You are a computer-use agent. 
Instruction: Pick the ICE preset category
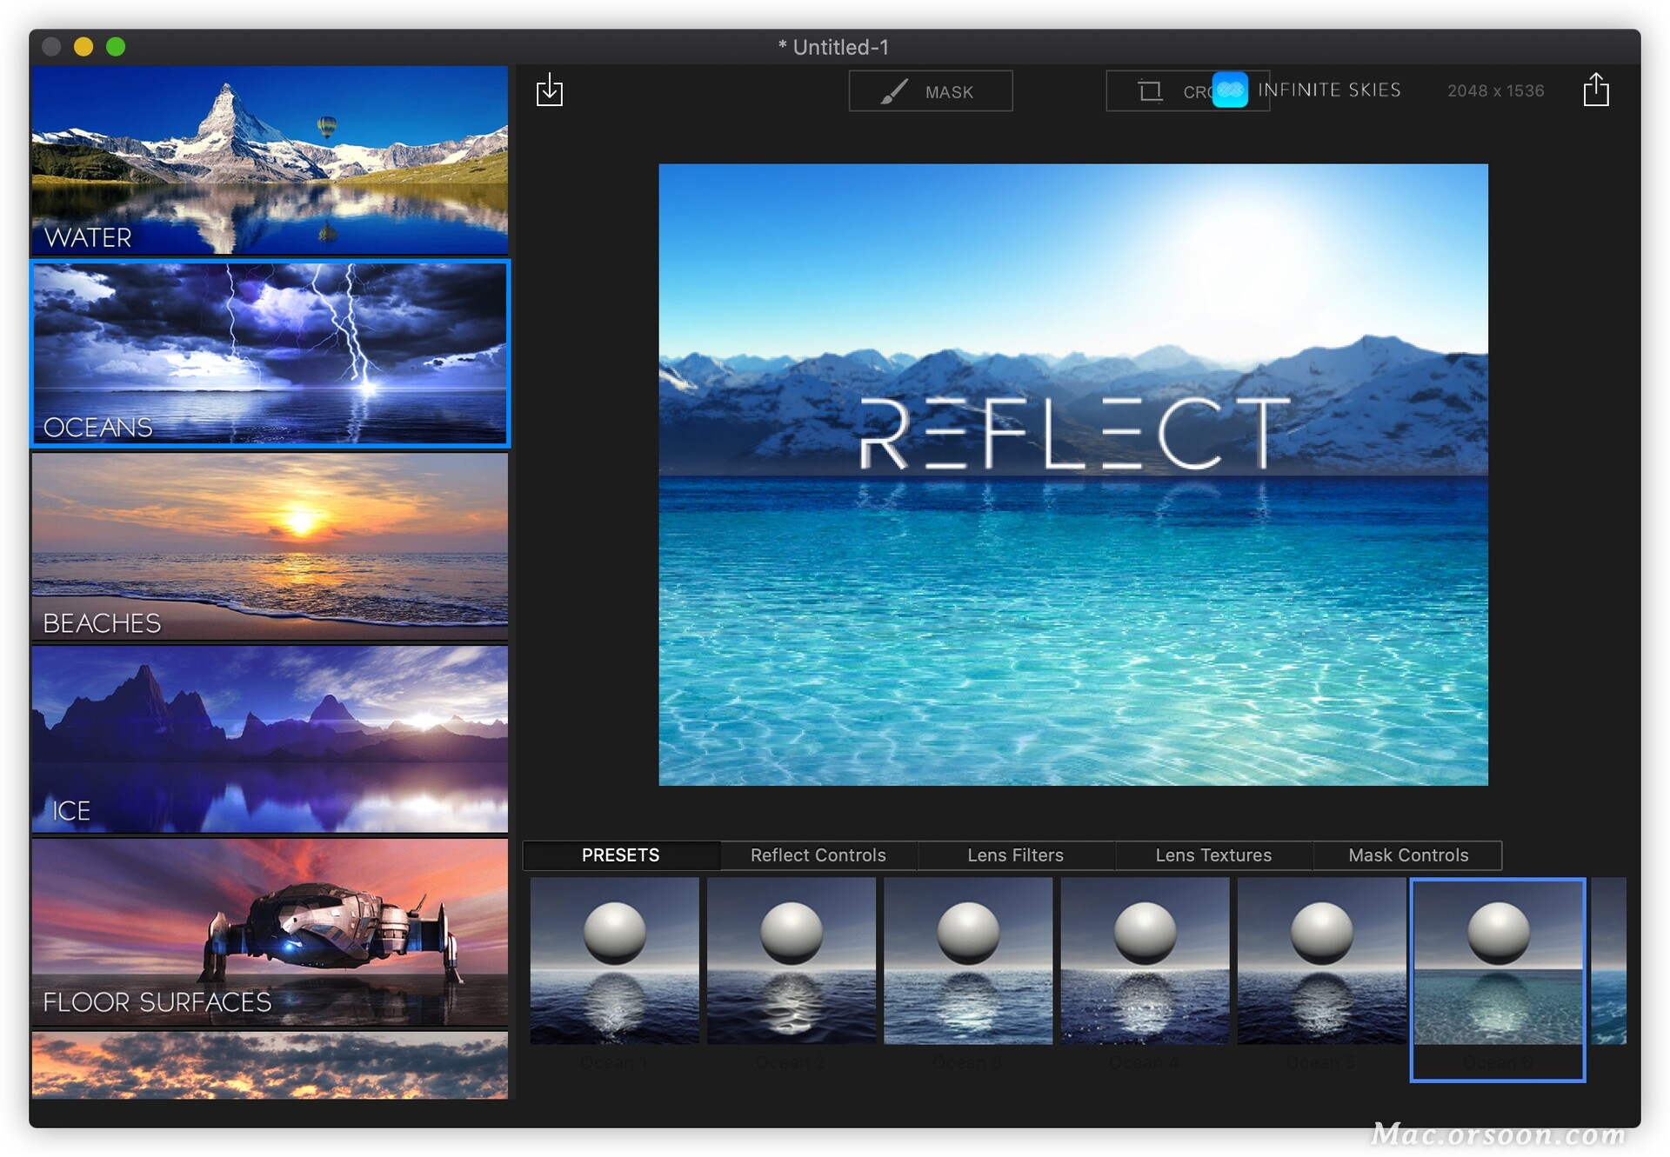point(270,739)
